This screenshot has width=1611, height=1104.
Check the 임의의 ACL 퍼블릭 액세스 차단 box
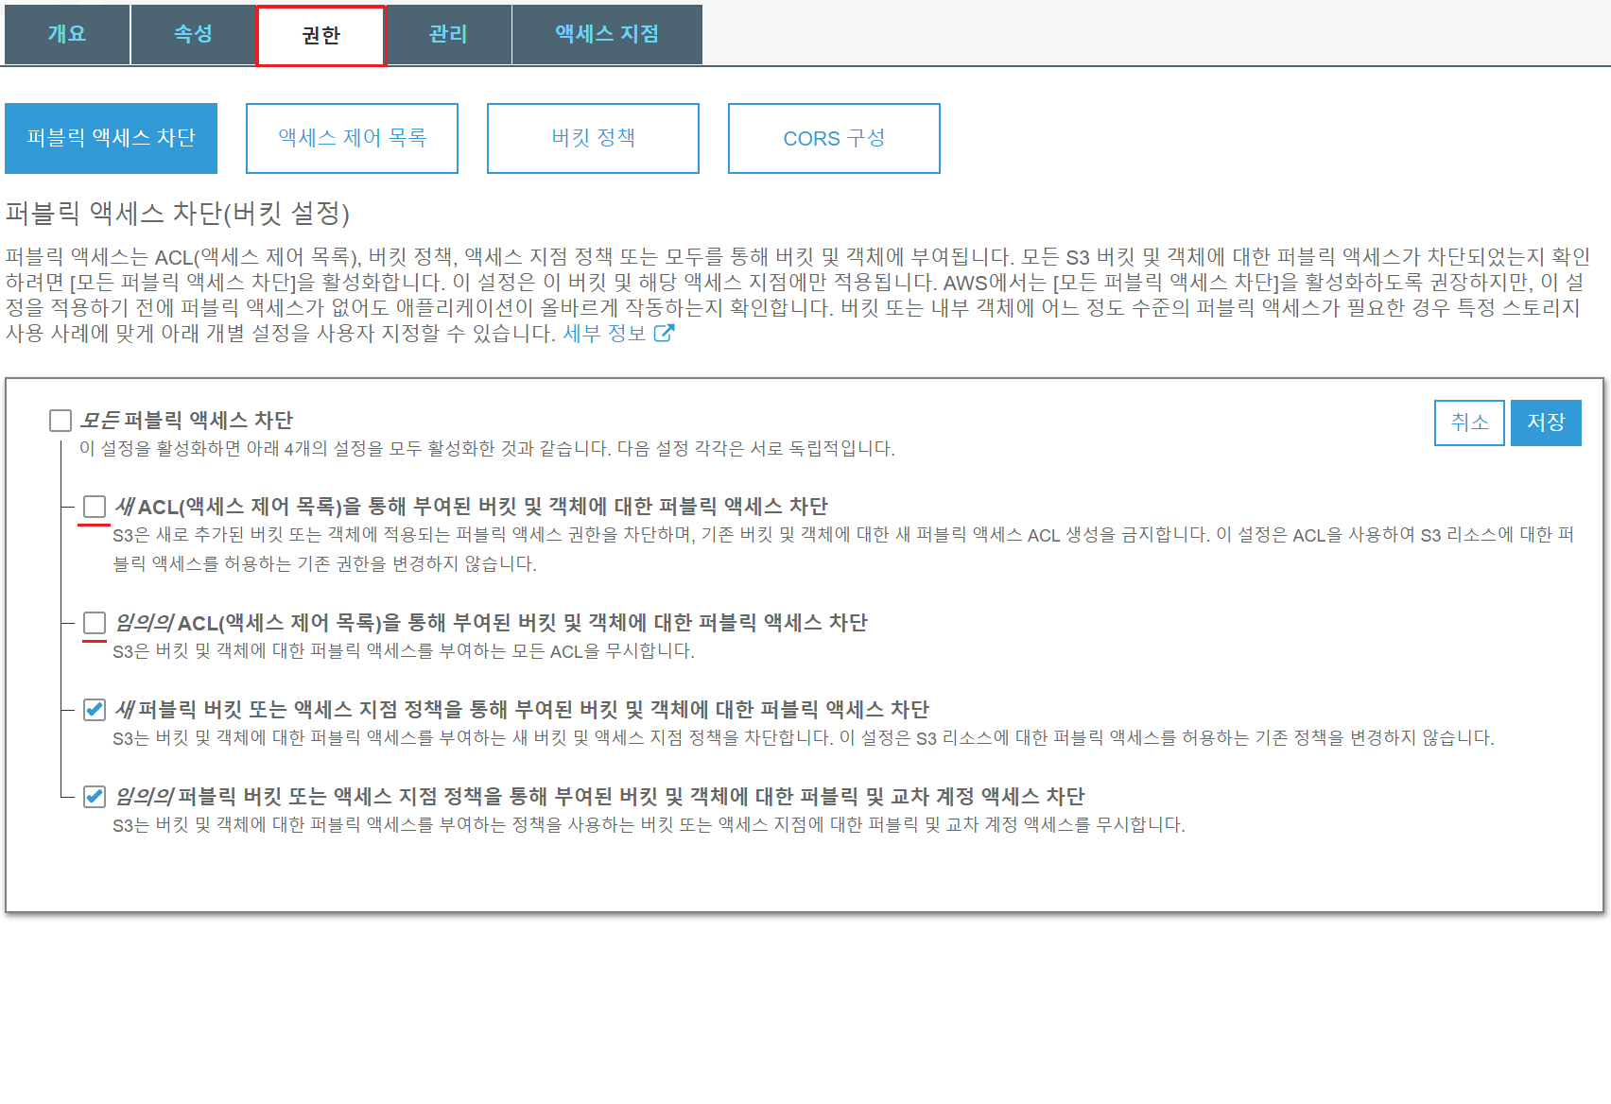95,623
